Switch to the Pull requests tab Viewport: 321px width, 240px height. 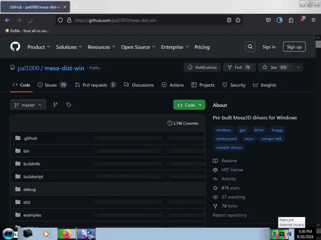(95, 85)
